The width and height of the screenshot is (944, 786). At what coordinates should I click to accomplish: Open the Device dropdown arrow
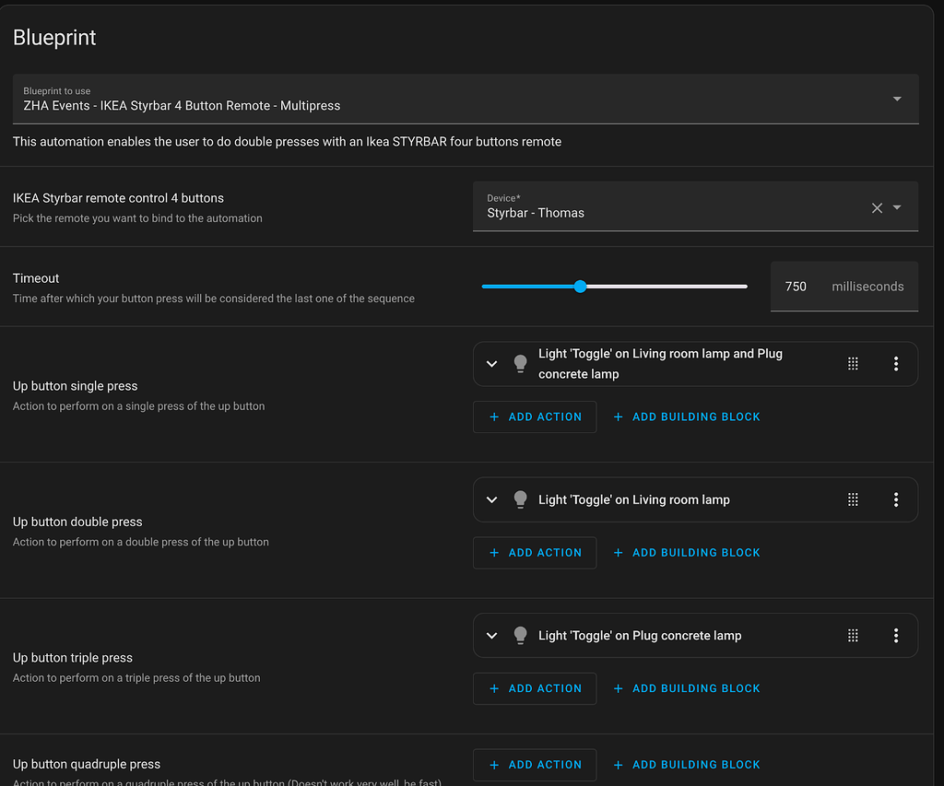897,207
